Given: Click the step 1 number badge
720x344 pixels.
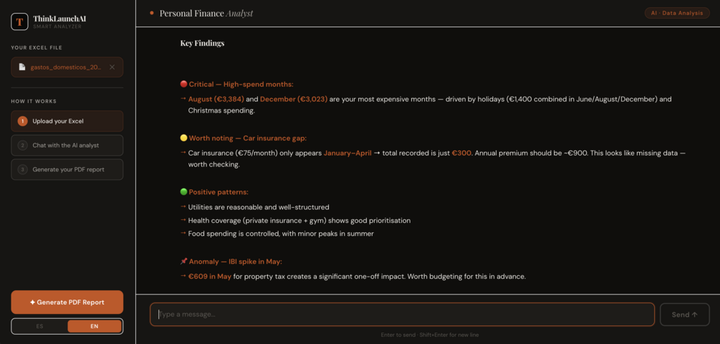Looking at the screenshot, I should point(22,121).
